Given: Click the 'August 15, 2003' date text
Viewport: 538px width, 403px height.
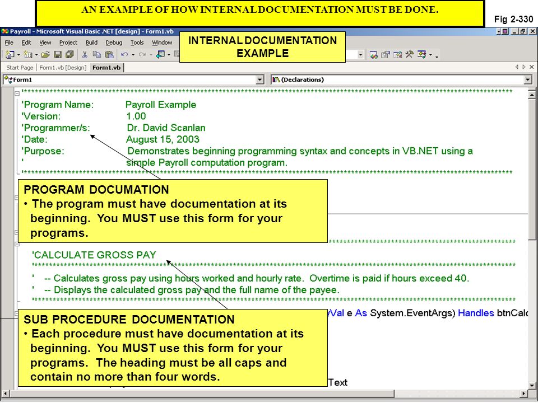Looking at the screenshot, I should pos(163,139).
